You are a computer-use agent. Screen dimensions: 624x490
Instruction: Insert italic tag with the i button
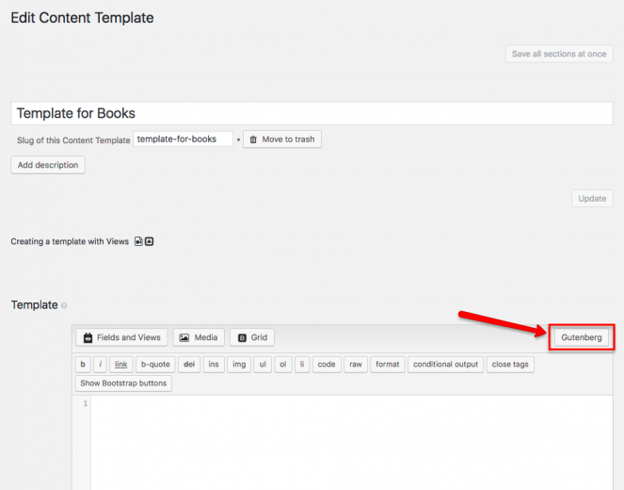(x=100, y=364)
